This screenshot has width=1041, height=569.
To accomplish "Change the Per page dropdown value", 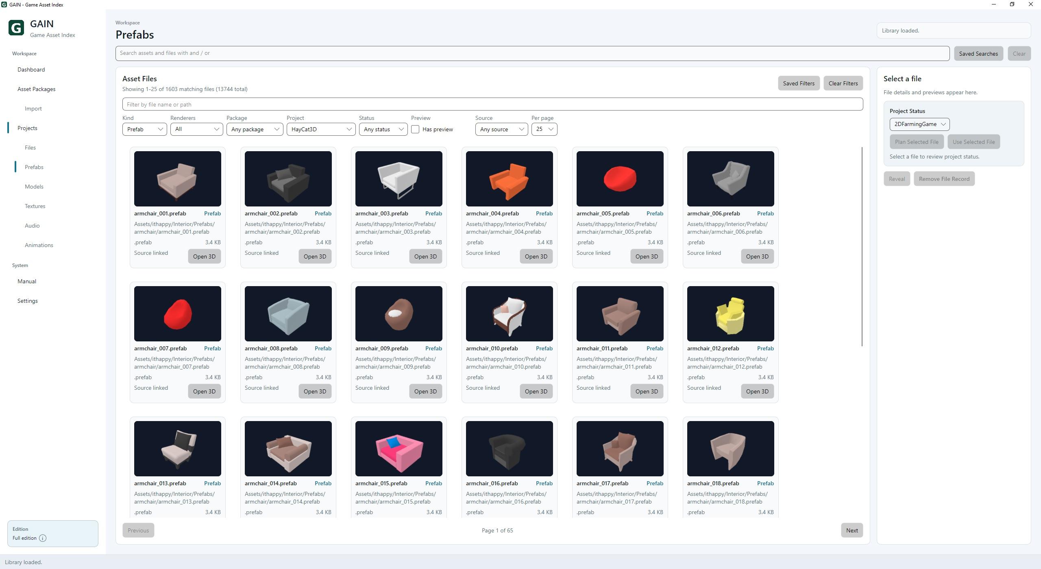I will coord(544,129).
